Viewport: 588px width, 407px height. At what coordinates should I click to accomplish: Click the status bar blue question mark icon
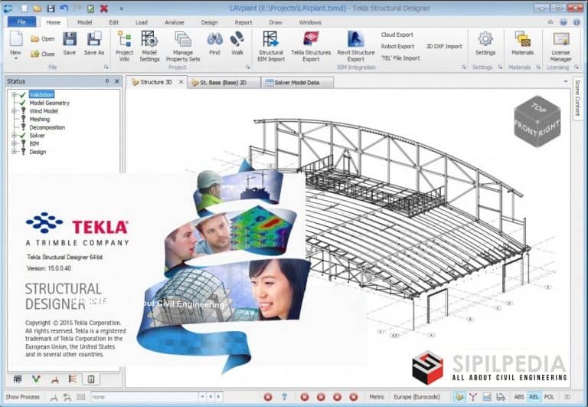coord(285,397)
